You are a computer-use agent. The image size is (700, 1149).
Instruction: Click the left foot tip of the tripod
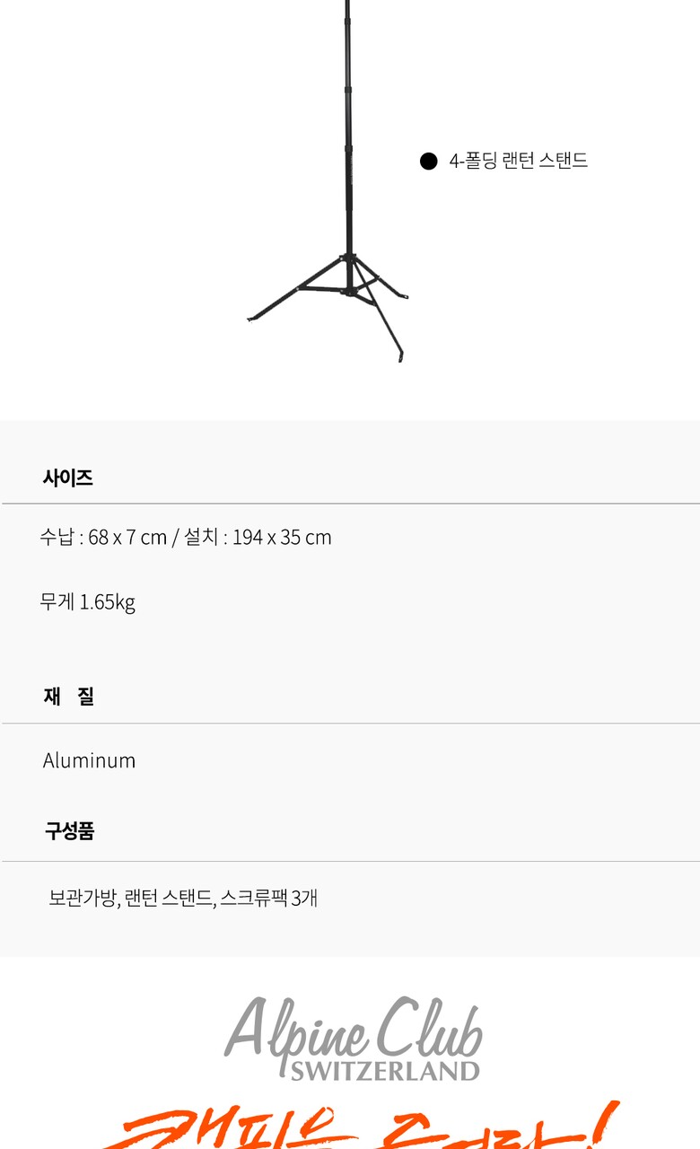click(251, 318)
